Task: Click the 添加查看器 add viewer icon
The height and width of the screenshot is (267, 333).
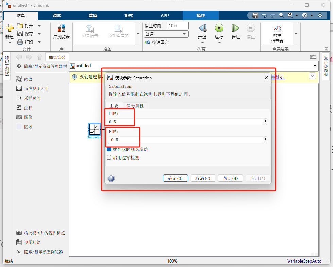Action: 118,28
